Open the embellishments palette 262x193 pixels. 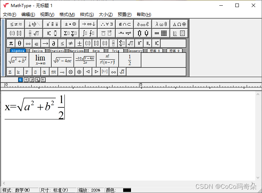[52, 24]
